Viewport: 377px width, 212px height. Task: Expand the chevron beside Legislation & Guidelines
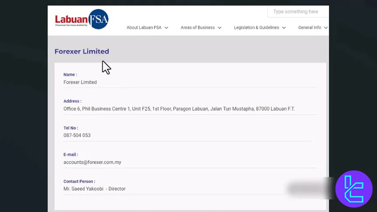pos(284,28)
